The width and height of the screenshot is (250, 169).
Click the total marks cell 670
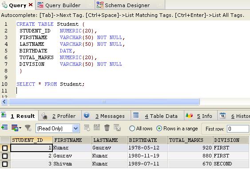(x=190, y=164)
